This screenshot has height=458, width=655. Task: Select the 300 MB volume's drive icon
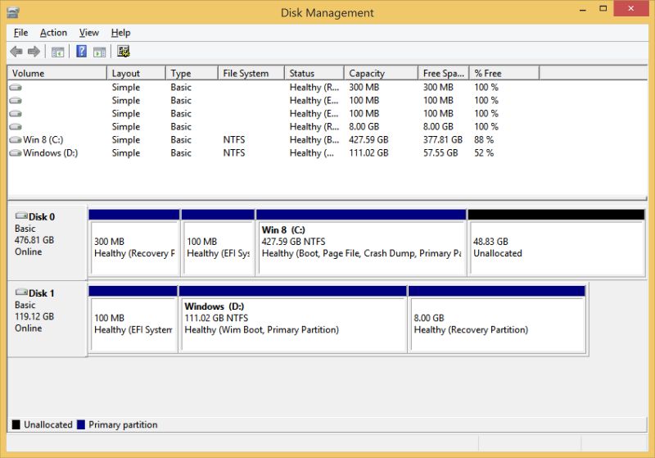16,88
